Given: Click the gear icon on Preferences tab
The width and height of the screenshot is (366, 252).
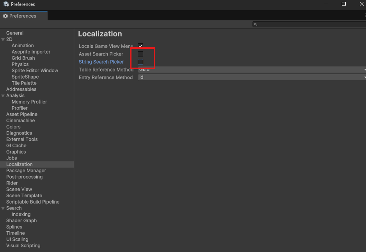Looking at the screenshot, I should (x=5, y=16).
